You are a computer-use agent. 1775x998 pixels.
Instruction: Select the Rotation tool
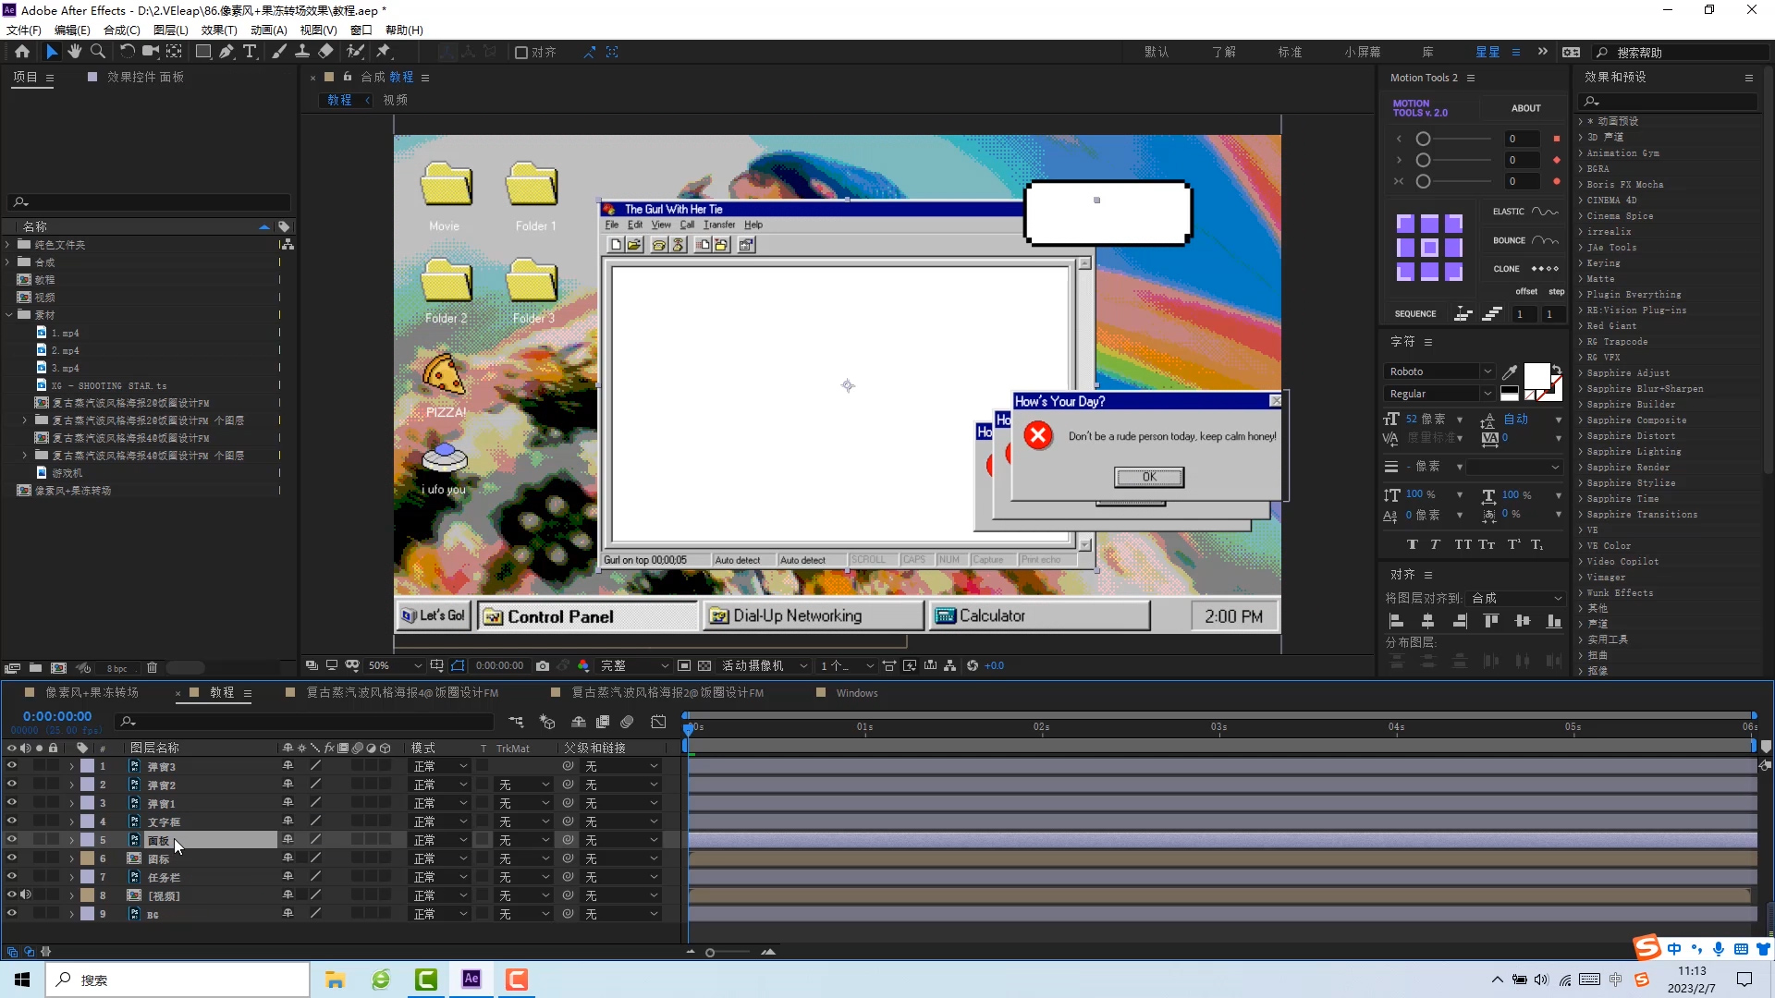[x=128, y=52]
